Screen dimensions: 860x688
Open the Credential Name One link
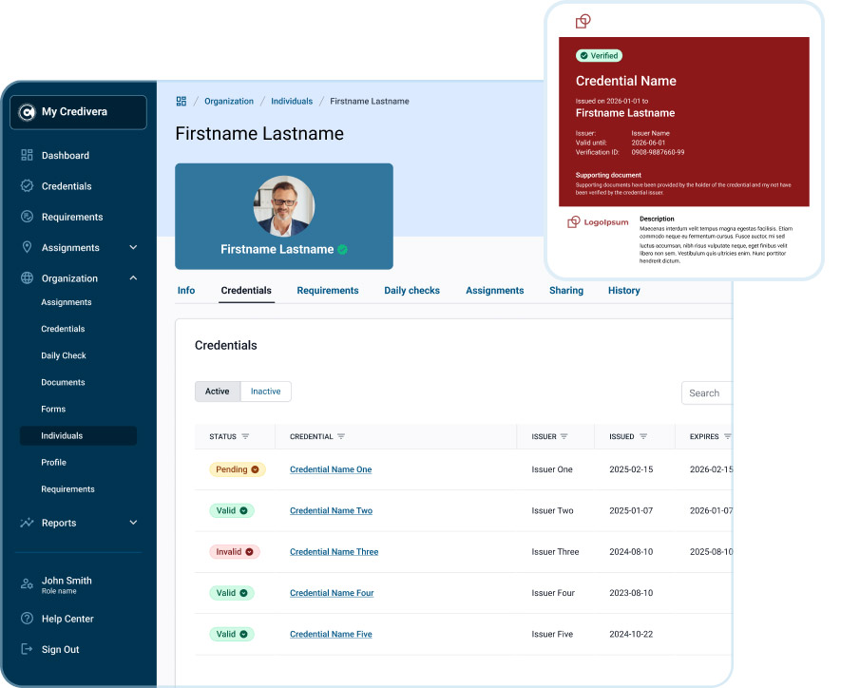(331, 469)
